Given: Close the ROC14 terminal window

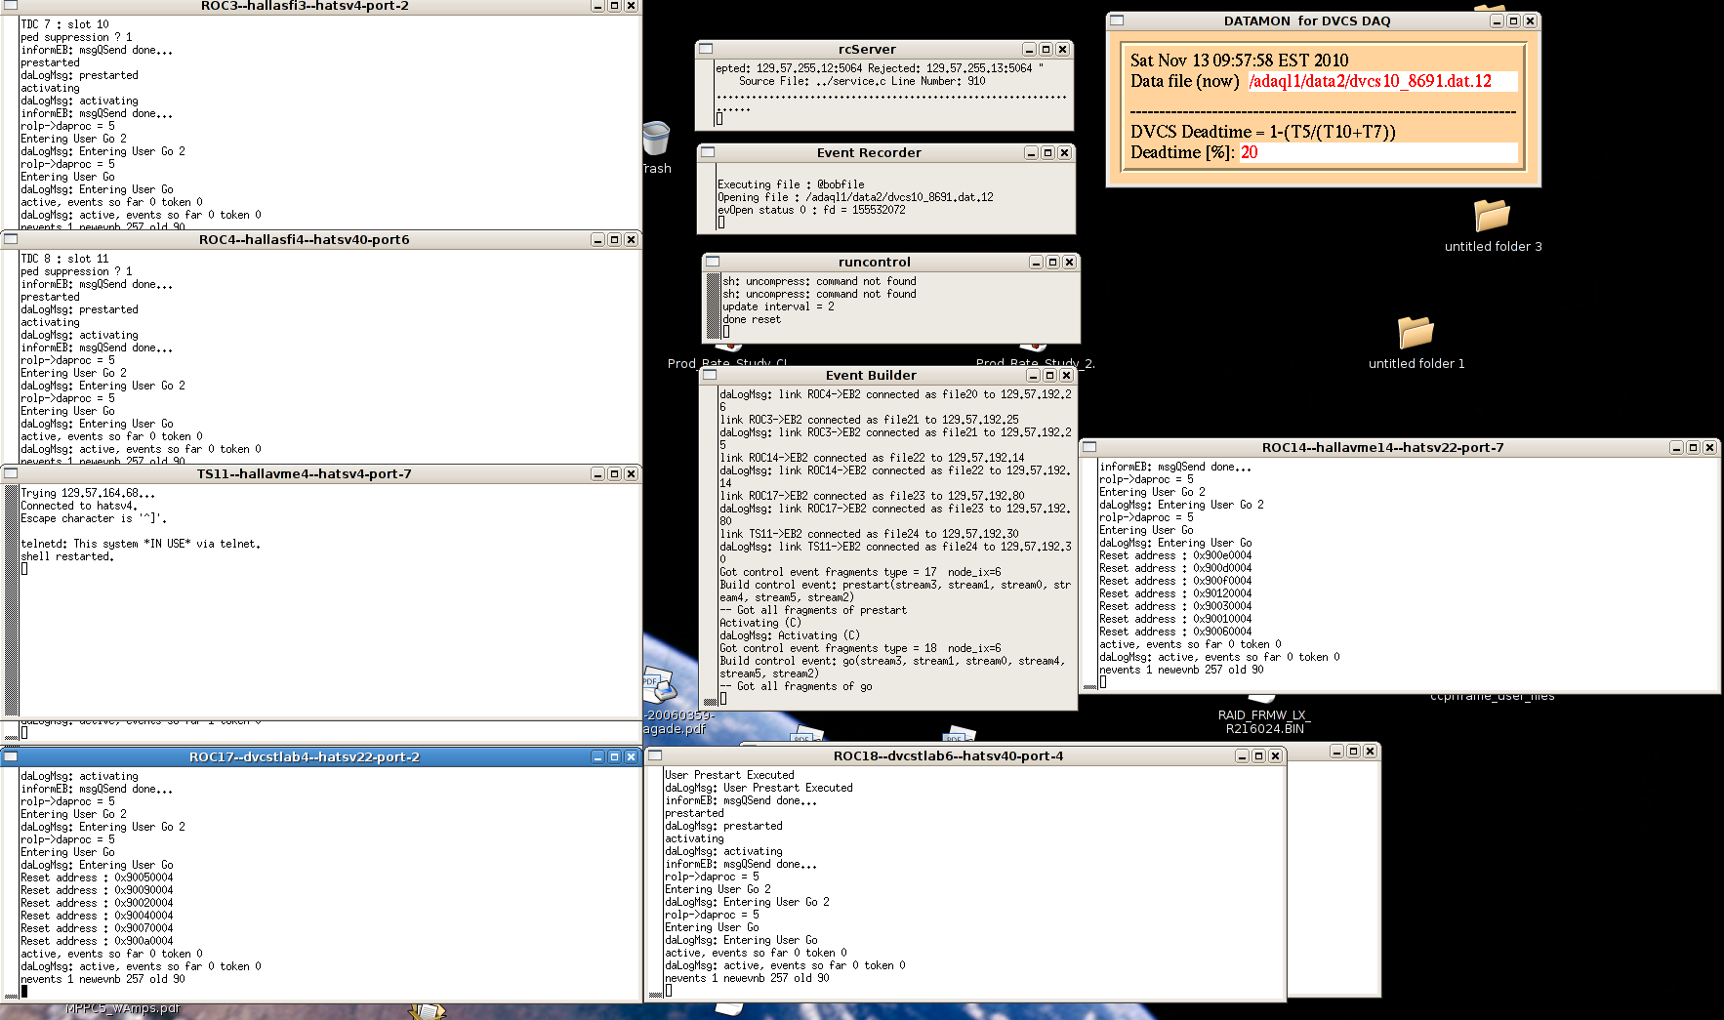Looking at the screenshot, I should click(1709, 447).
